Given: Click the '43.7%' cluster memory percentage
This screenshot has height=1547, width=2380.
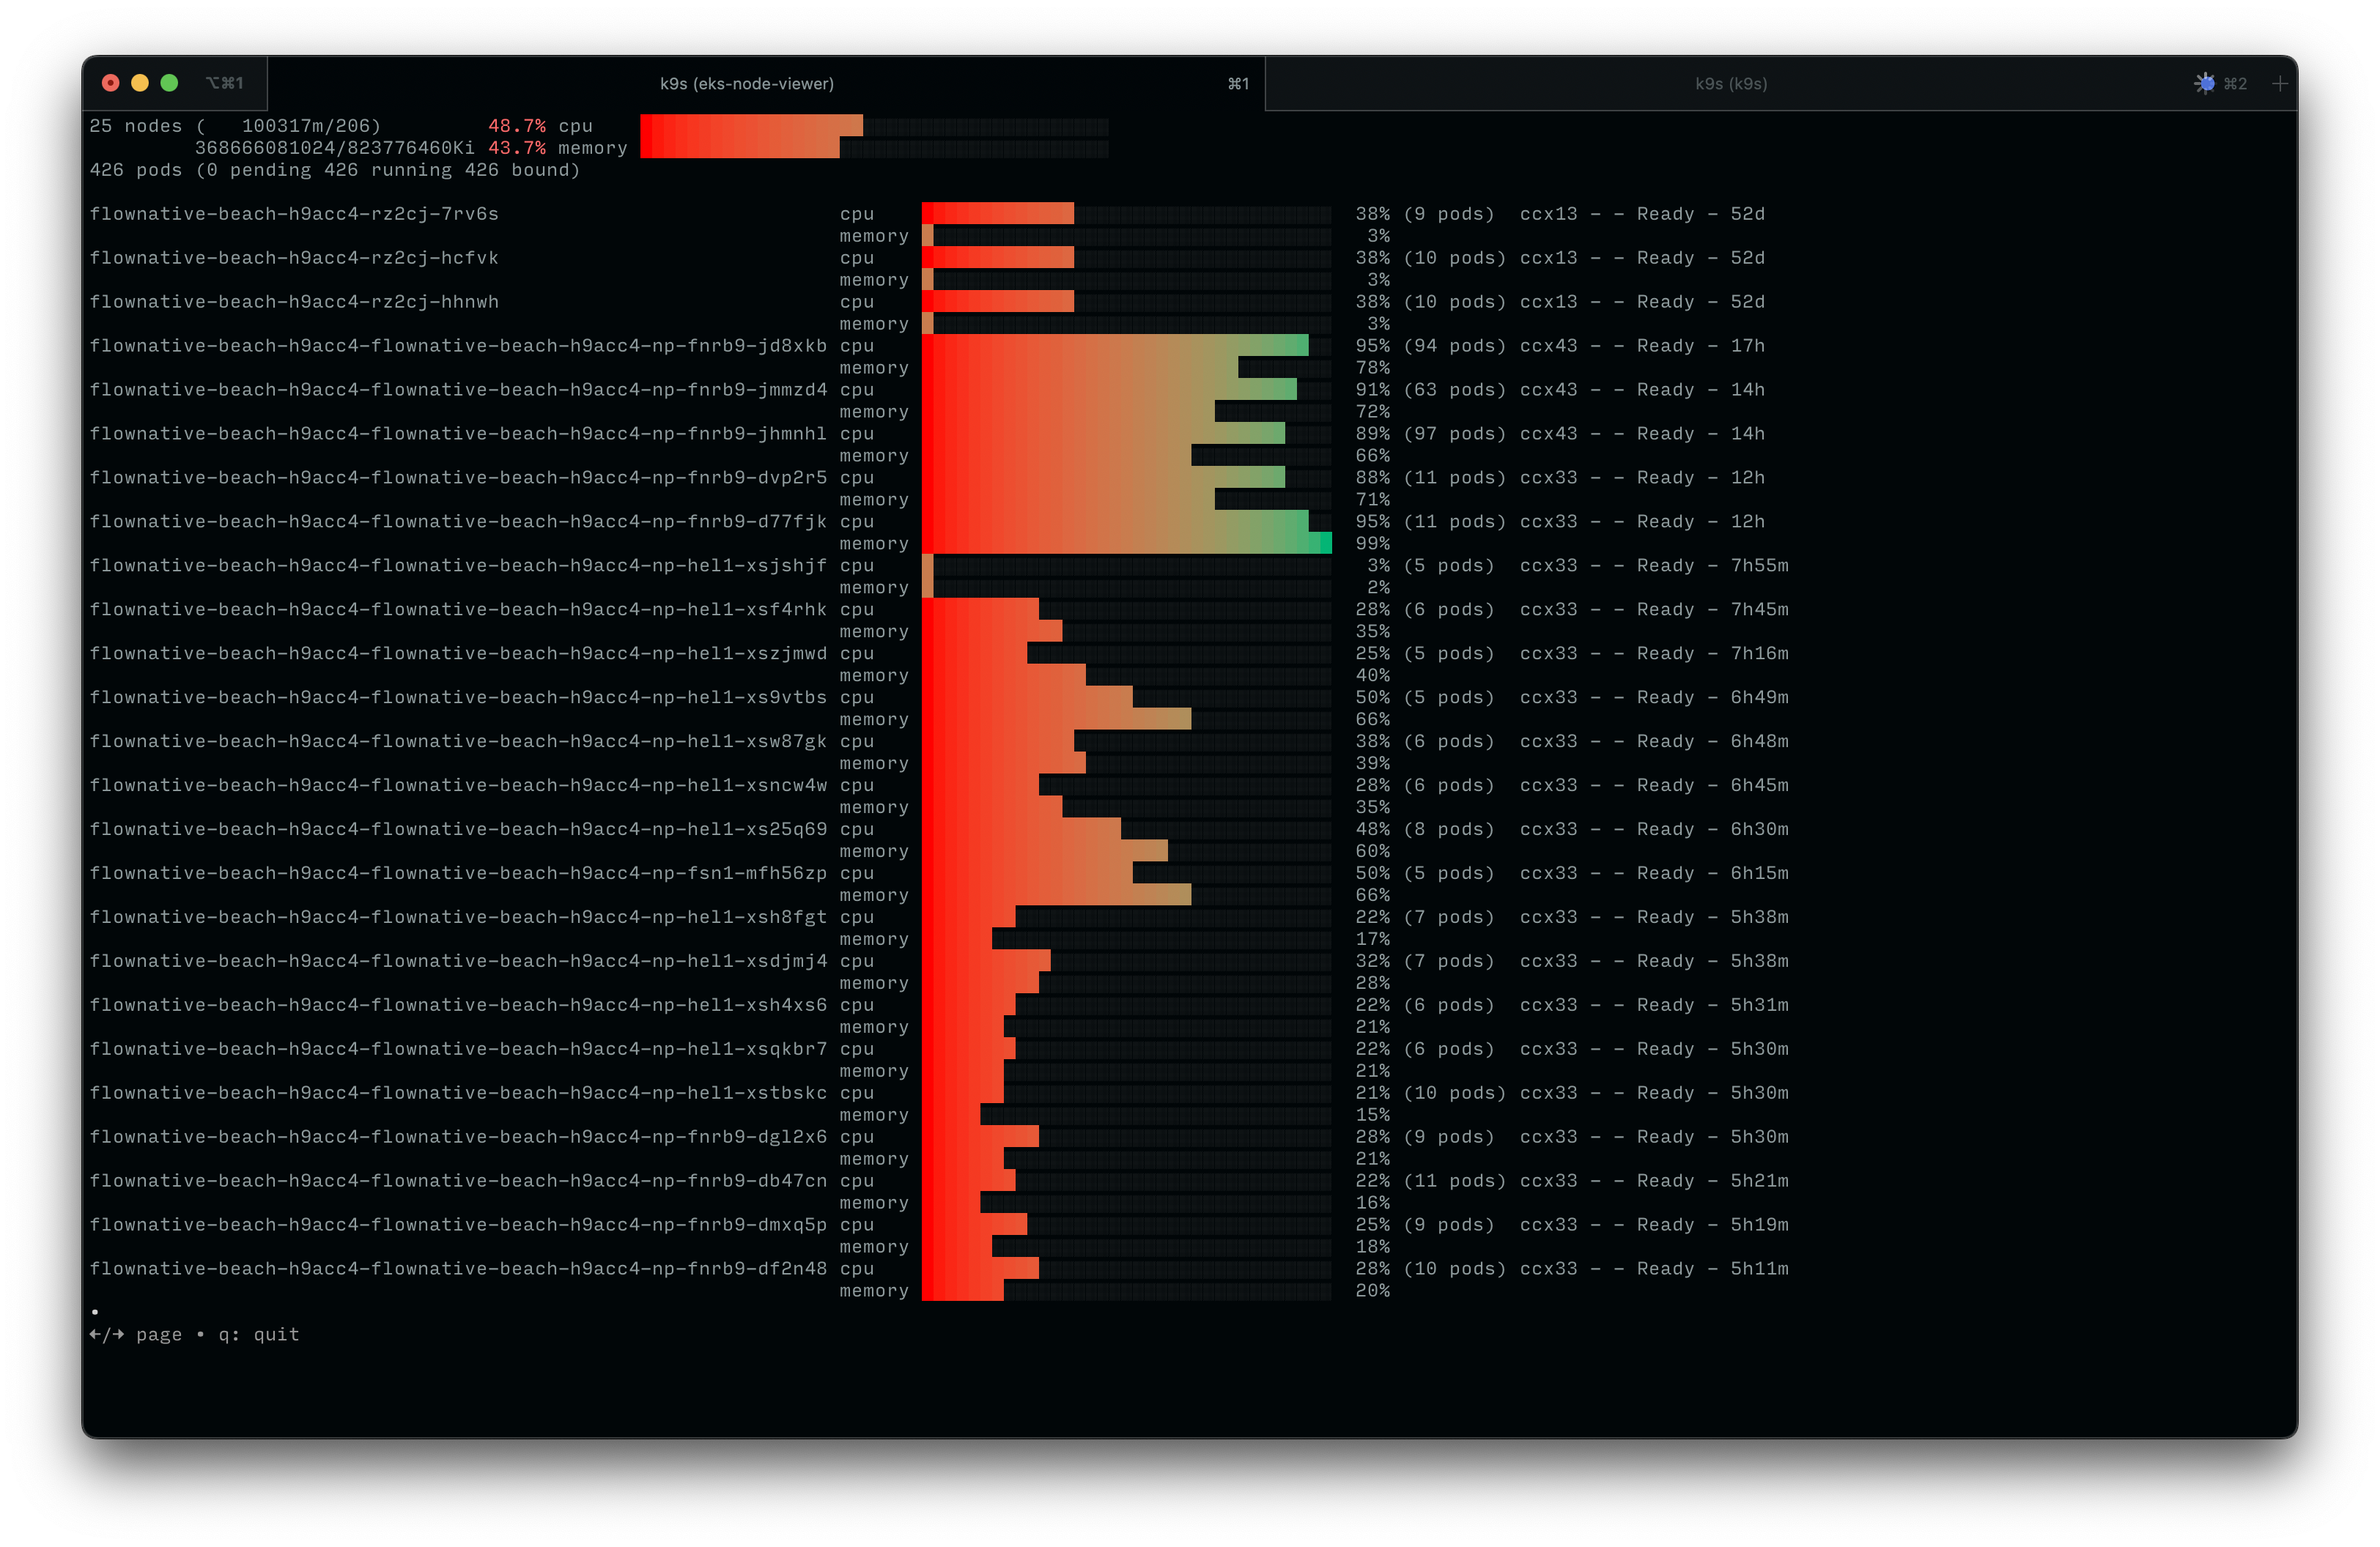Looking at the screenshot, I should (517, 148).
